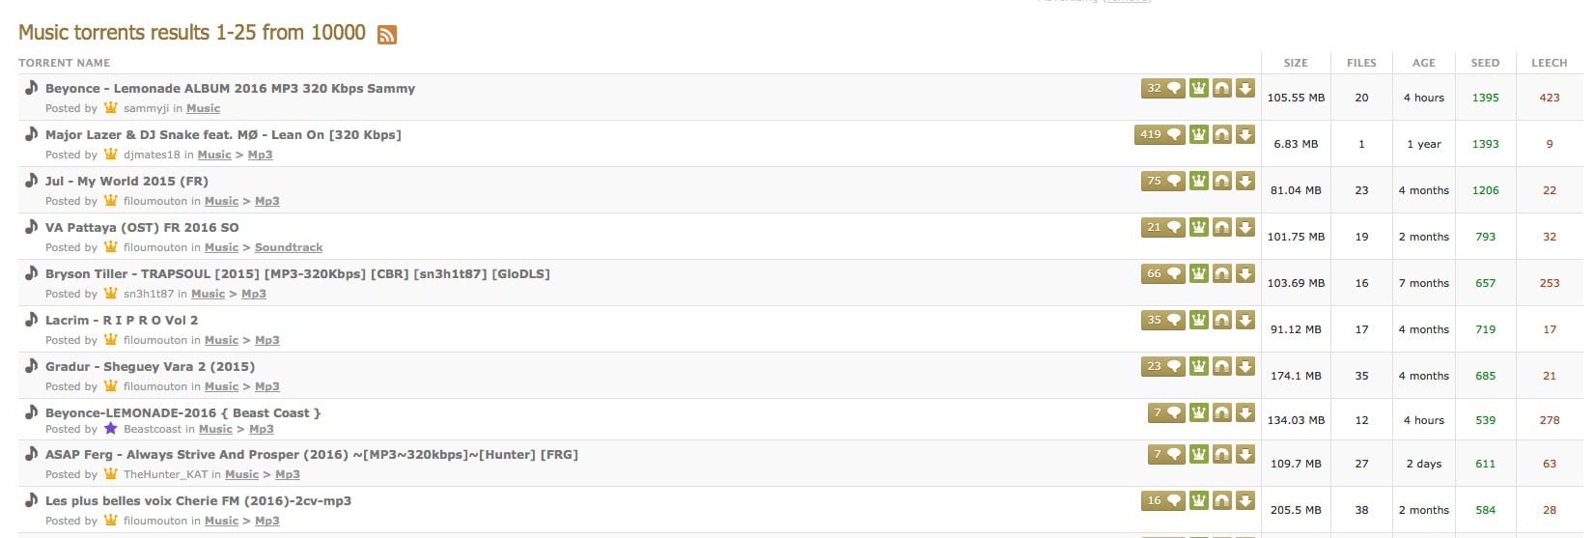This screenshot has height=538, width=1594.
Task: Open magnet link for Lacrim R I P R O Vol 2
Action: click(x=1222, y=320)
